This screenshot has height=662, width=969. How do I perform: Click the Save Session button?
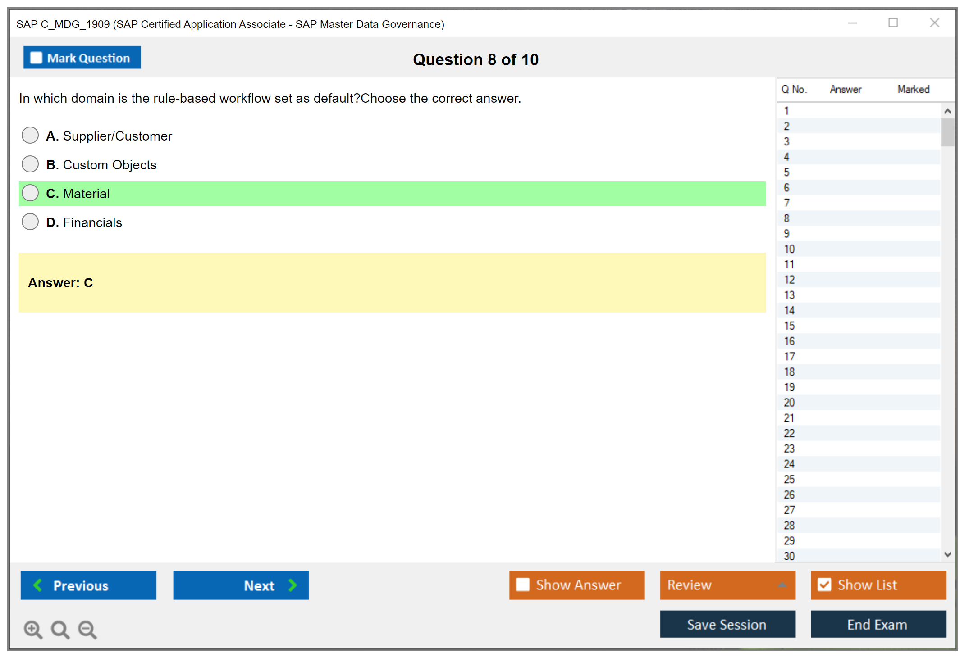click(727, 624)
